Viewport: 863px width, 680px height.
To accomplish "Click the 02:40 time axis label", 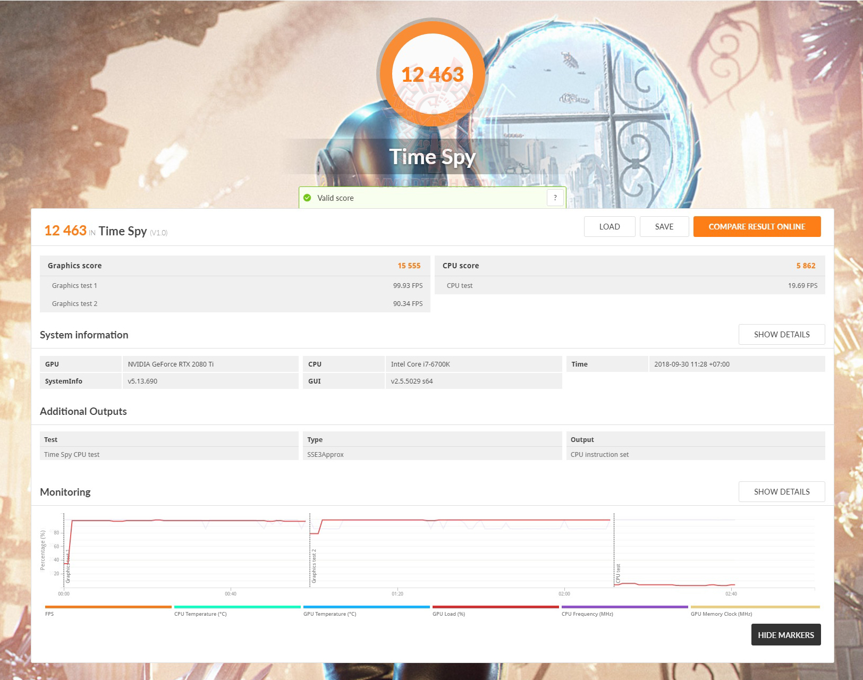I will (x=731, y=593).
